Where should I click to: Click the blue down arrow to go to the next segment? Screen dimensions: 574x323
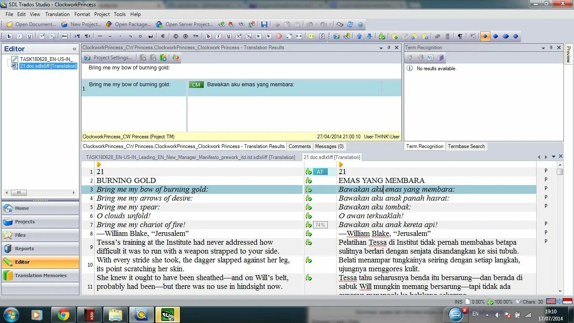369,36
